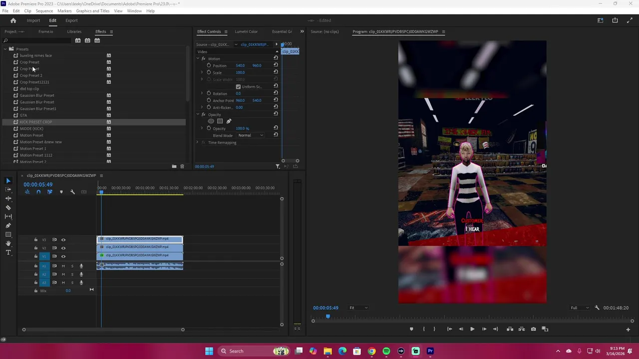This screenshot has width=639, height=359.
Task: Open the Graphics and Titles menu
Action: pyautogui.click(x=93, y=11)
